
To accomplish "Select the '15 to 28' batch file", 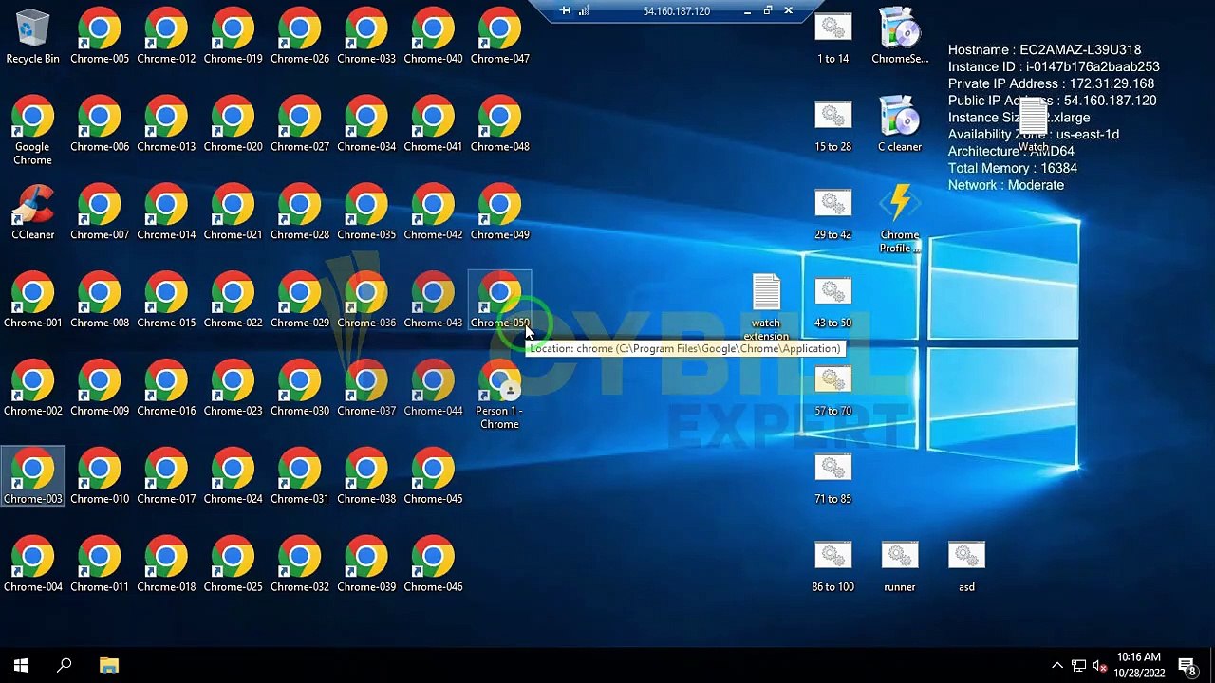I will coord(832,126).
